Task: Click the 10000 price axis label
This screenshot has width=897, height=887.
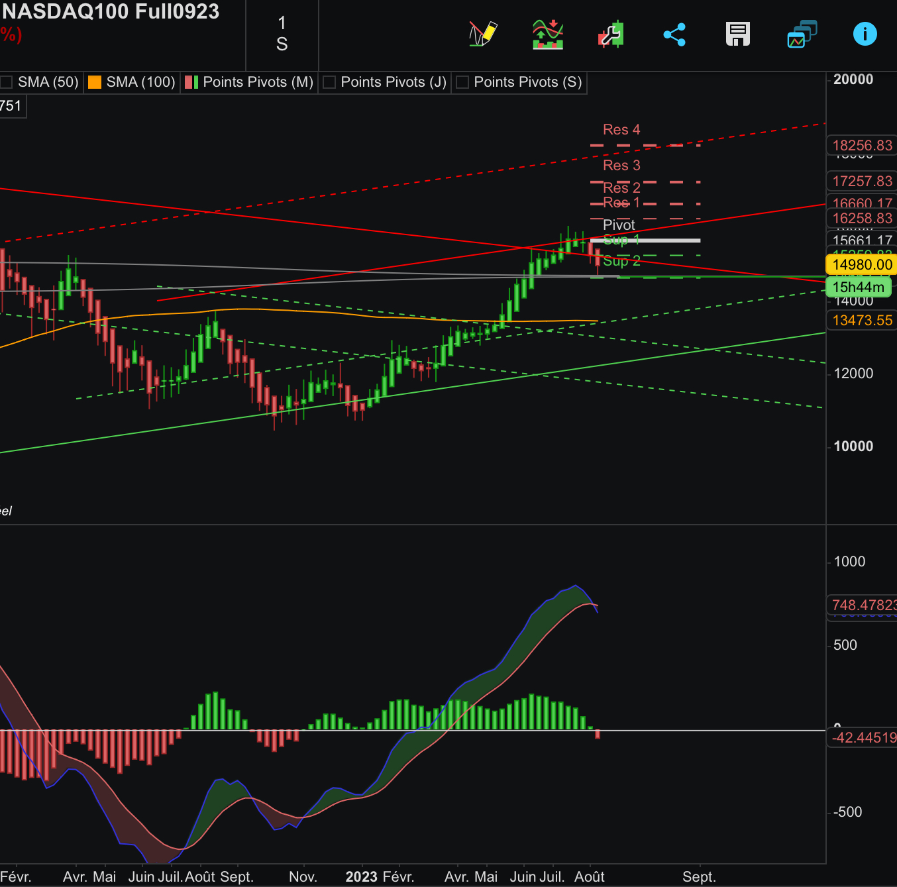Action: coord(853,446)
